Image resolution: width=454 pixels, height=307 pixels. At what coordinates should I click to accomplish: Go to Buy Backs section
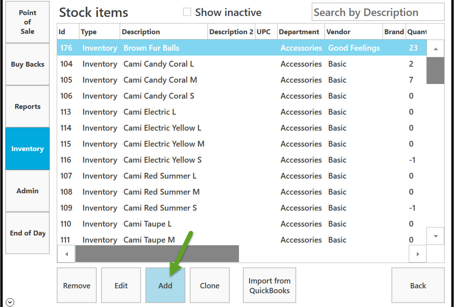[27, 64]
